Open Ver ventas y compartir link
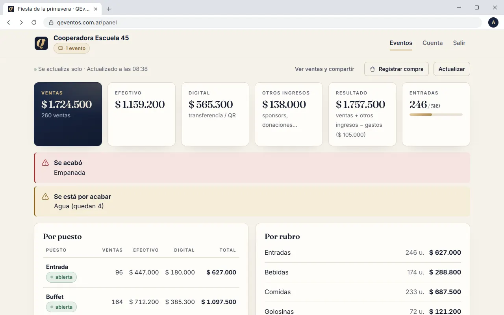The height and width of the screenshot is (315, 504). click(324, 69)
